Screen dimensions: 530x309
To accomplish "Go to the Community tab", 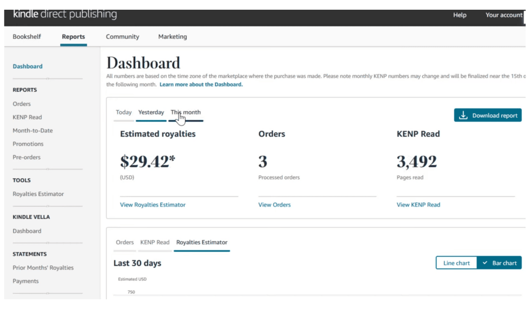I will pyautogui.click(x=122, y=37).
